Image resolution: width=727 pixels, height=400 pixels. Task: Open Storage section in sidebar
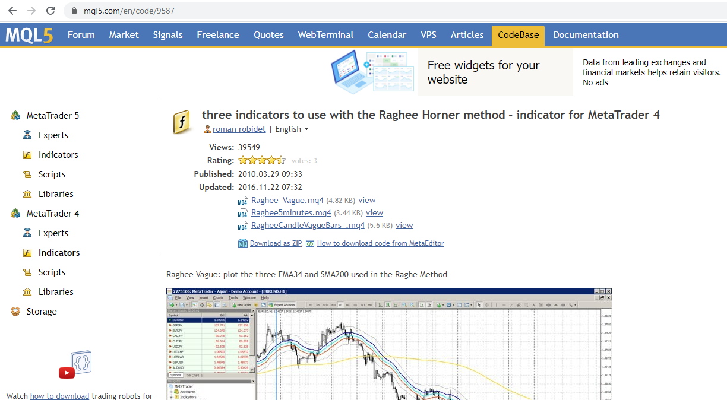(42, 311)
